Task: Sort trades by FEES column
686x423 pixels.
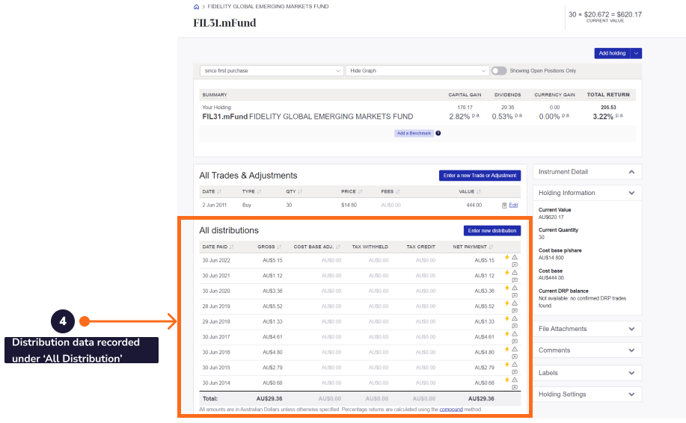Action: [x=391, y=191]
